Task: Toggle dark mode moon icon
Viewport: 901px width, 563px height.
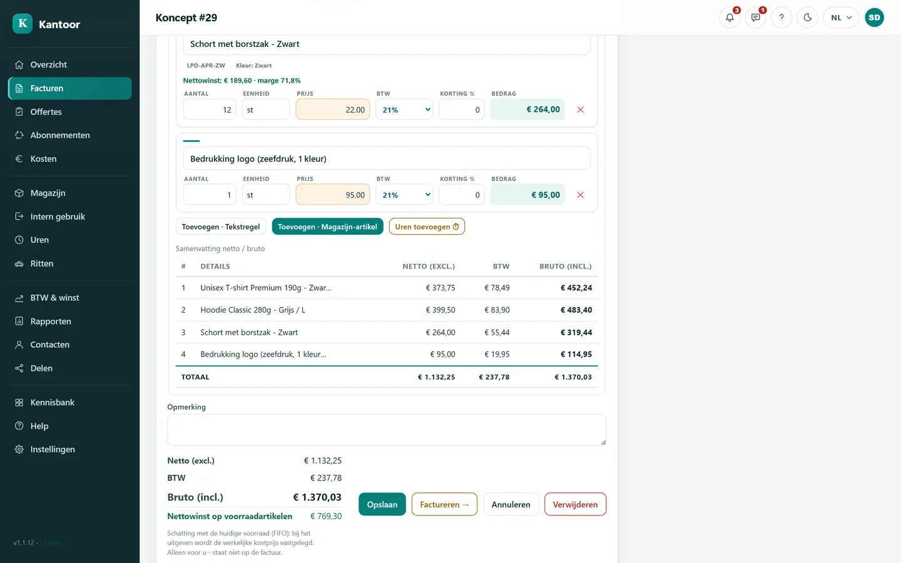Action: (x=808, y=18)
